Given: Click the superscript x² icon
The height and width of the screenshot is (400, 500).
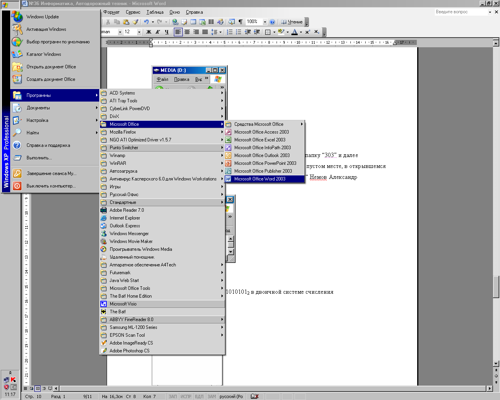Looking at the screenshot, I should pos(308,32).
